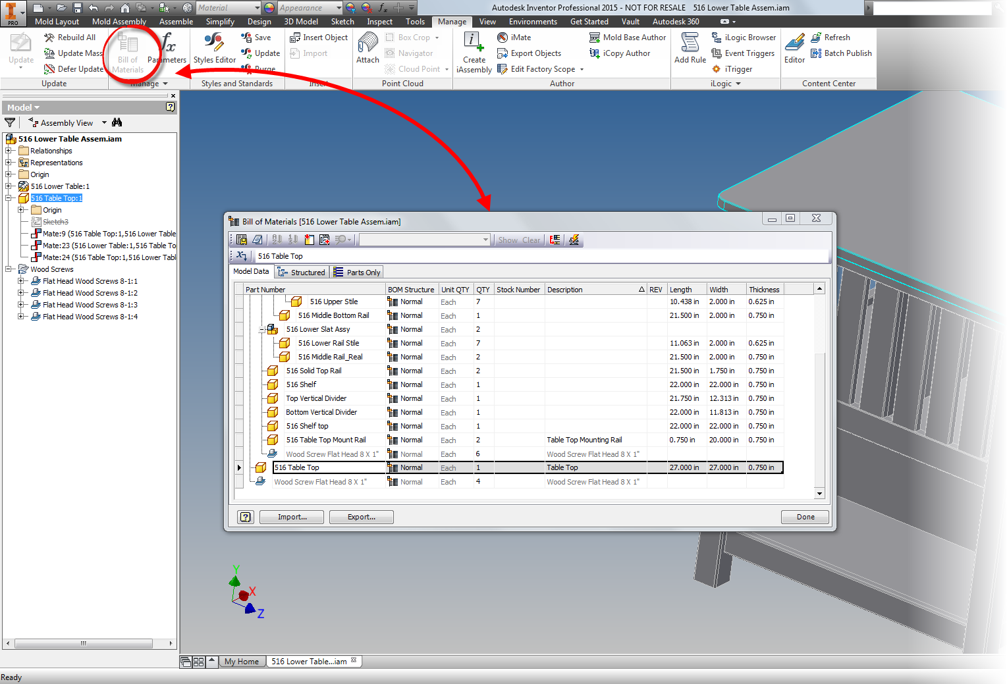Click the Home view icon in toolbar
1007x684 pixels.
[124, 8]
